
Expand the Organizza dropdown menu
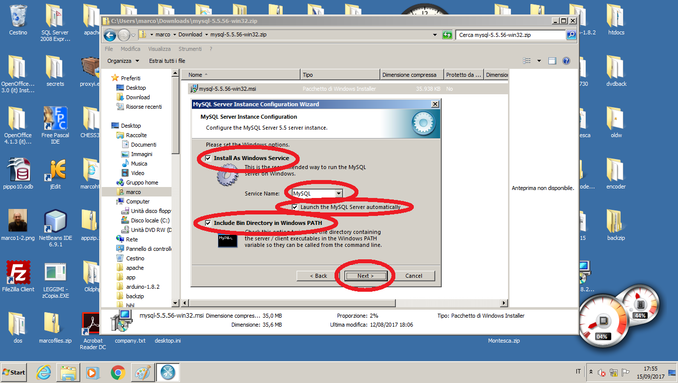pos(123,61)
